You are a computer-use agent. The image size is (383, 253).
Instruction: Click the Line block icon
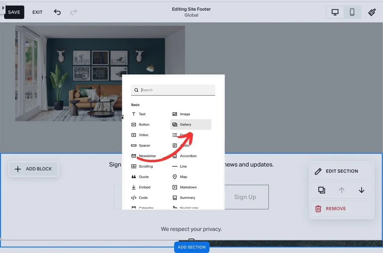pyautogui.click(x=175, y=166)
